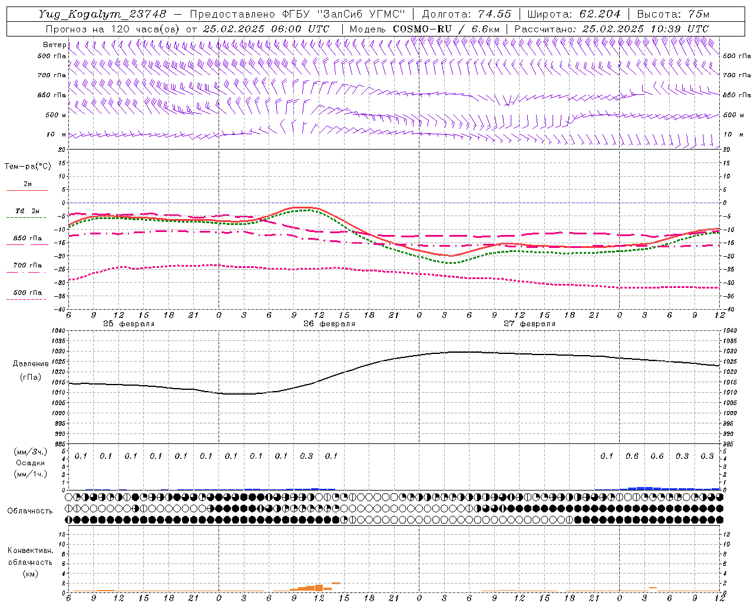Click the 700 гПа entry in the temperature legend
This screenshot has width=754, height=603.
28,266
